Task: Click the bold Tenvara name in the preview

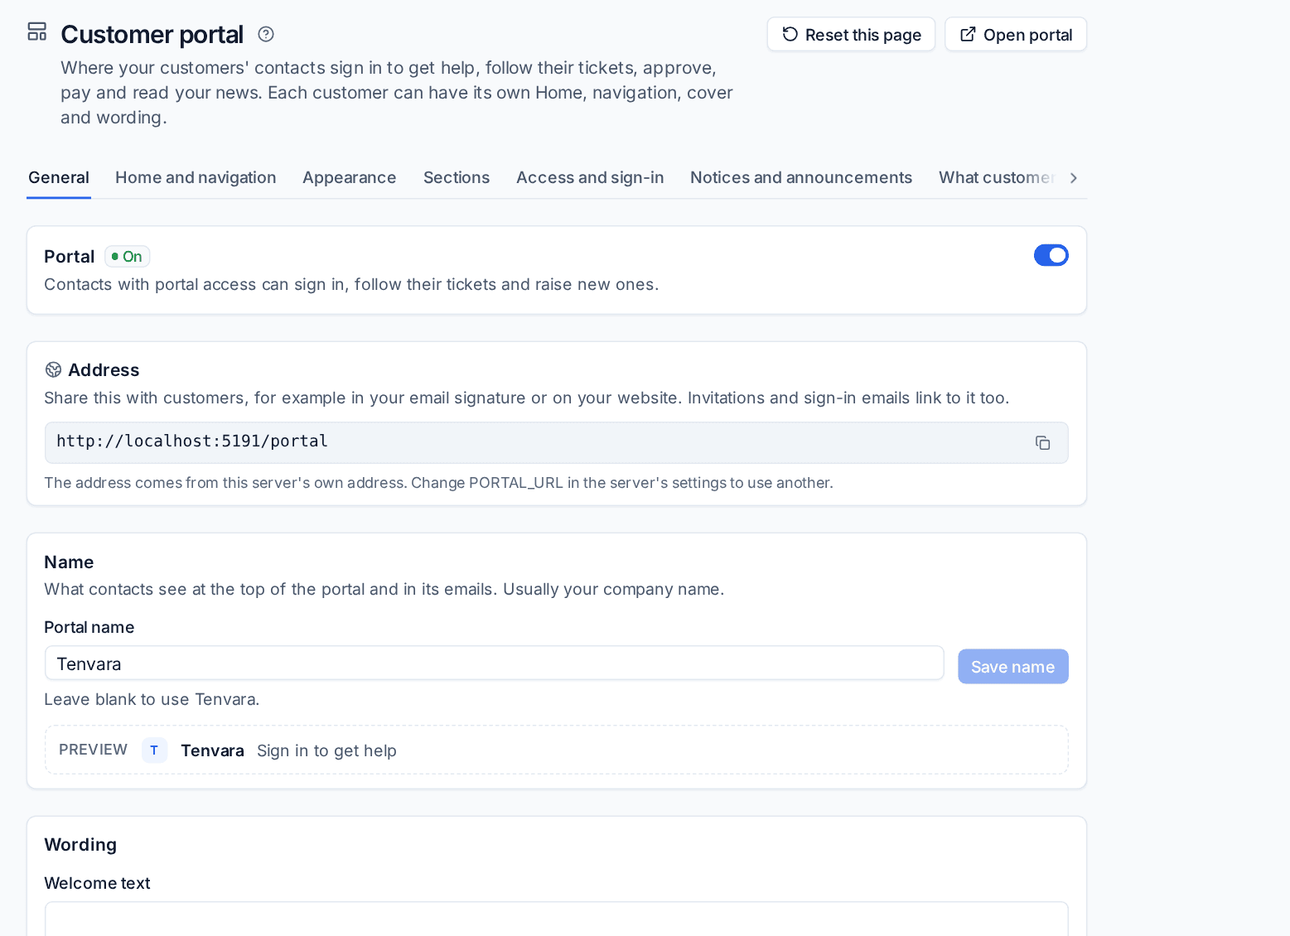Action: [x=212, y=750]
